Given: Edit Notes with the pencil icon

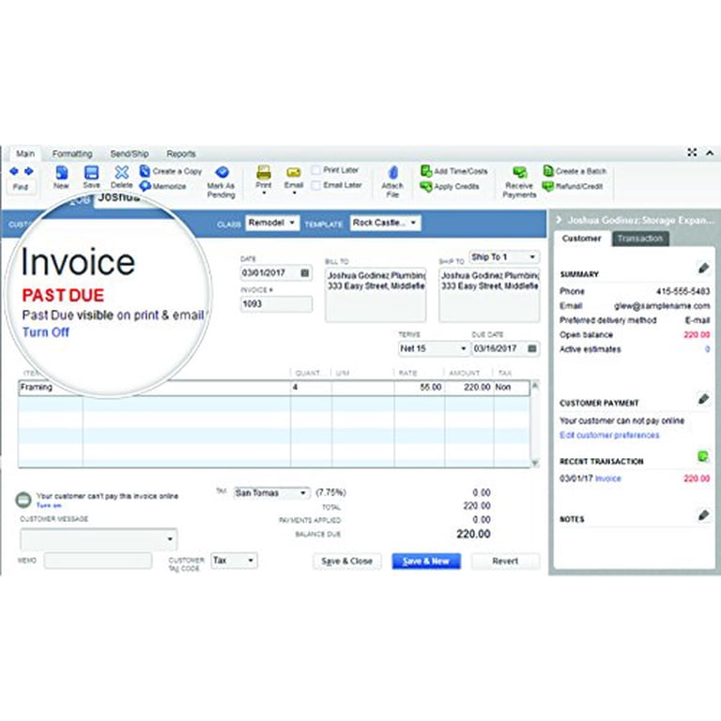Looking at the screenshot, I should click(x=703, y=515).
